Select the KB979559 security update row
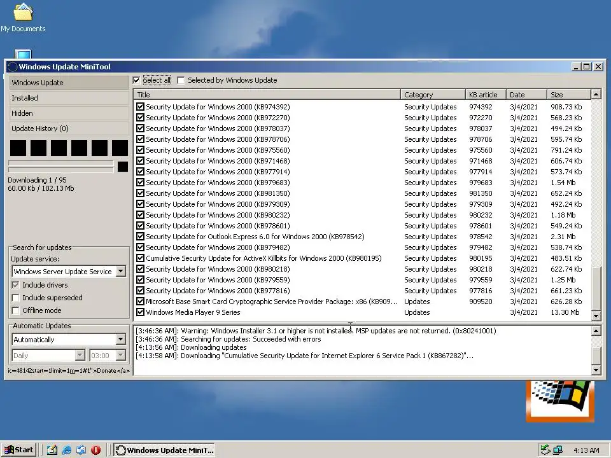611x458 pixels. (362, 280)
